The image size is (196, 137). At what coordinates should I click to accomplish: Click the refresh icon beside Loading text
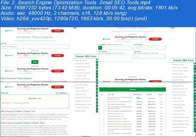(x=57, y=93)
